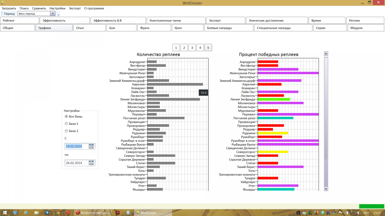The image size is (385, 216).
Task: Open the 'Настройки' menu
Action: click(58, 8)
